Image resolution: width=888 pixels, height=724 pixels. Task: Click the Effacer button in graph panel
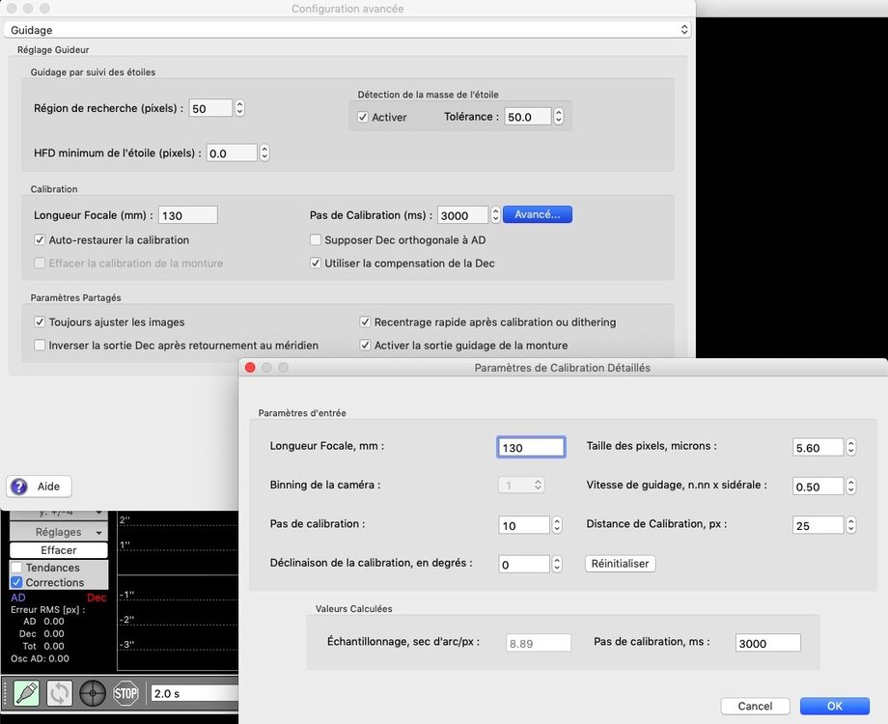pos(59,550)
